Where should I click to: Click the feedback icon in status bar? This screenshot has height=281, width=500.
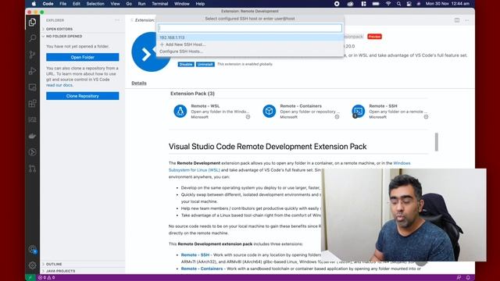459,278
